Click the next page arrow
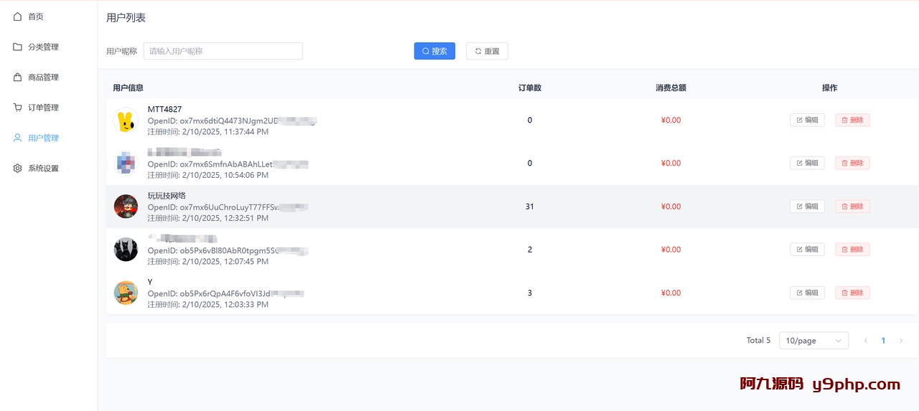The height and width of the screenshot is (411, 919). (x=901, y=341)
